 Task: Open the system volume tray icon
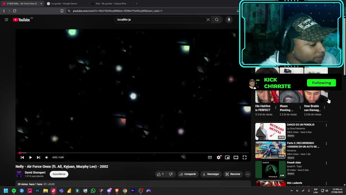coord(327,191)
